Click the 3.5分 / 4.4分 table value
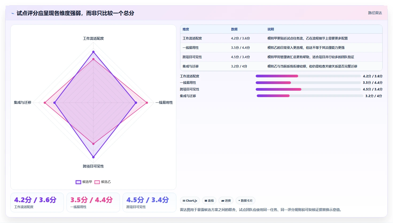Viewport: 393px width, 223px height. point(240,48)
